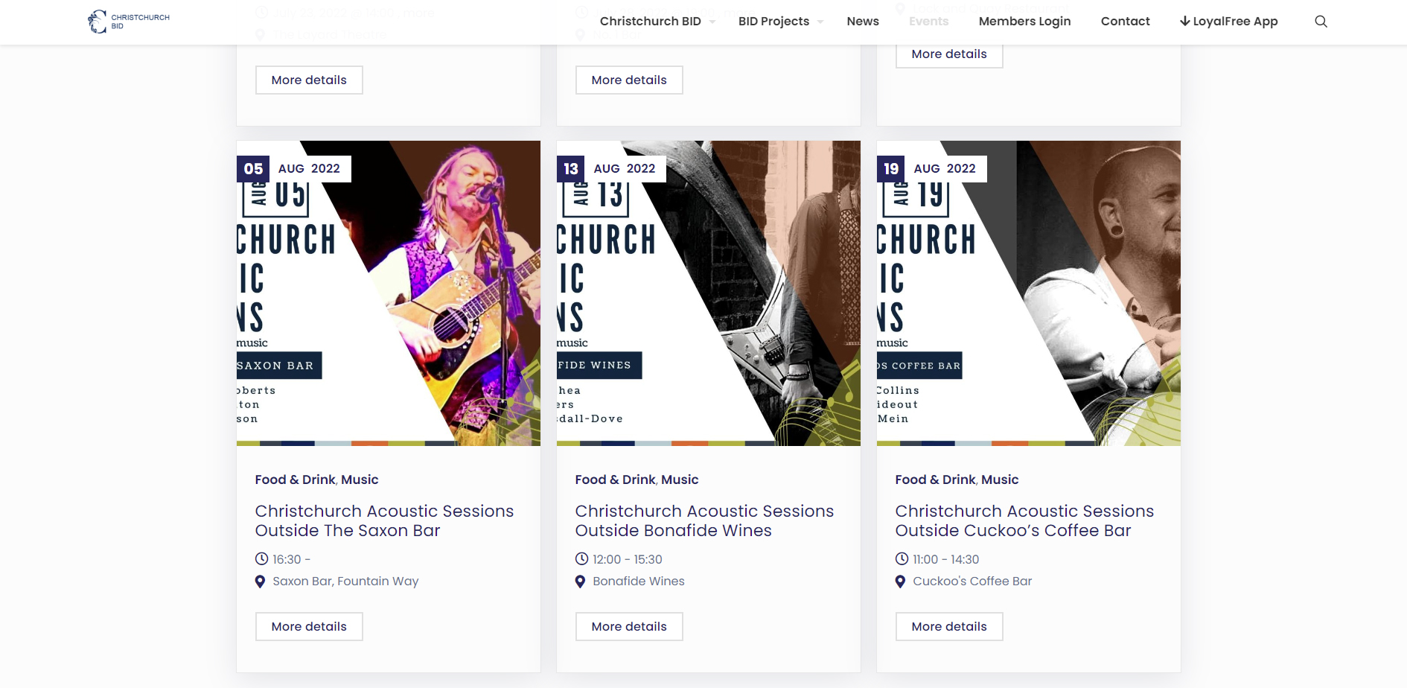Click the Saxon Bar, Fountain Way location text
Image resolution: width=1407 pixels, height=688 pixels.
click(x=345, y=582)
